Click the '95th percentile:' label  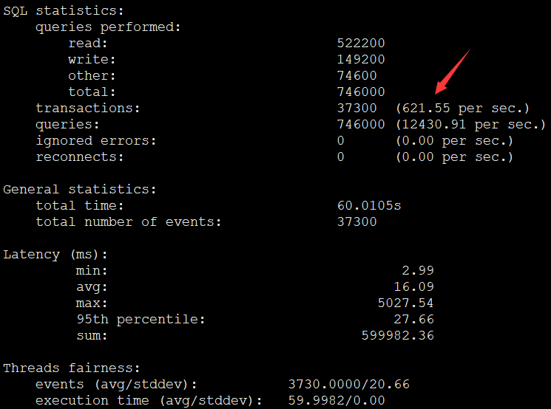(x=141, y=320)
